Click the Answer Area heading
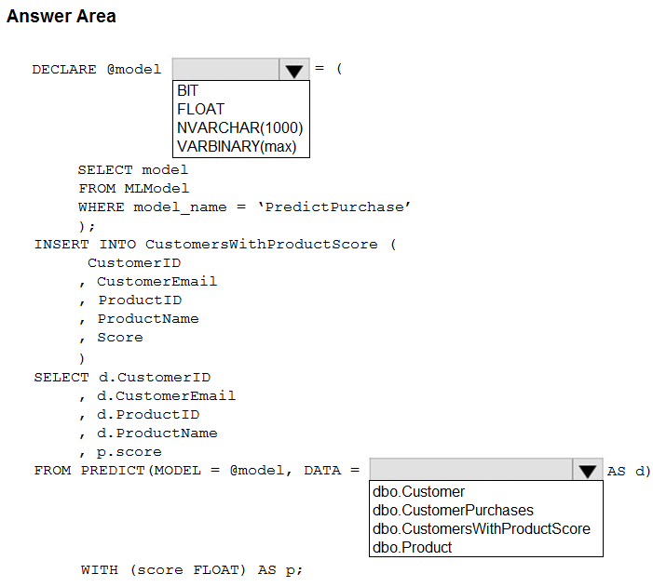 click(61, 16)
